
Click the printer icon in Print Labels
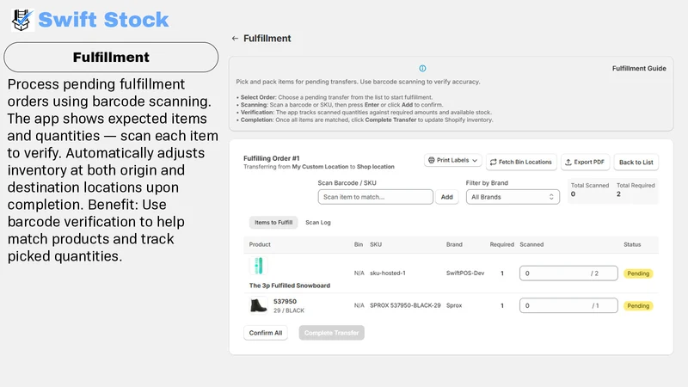pyautogui.click(x=432, y=160)
